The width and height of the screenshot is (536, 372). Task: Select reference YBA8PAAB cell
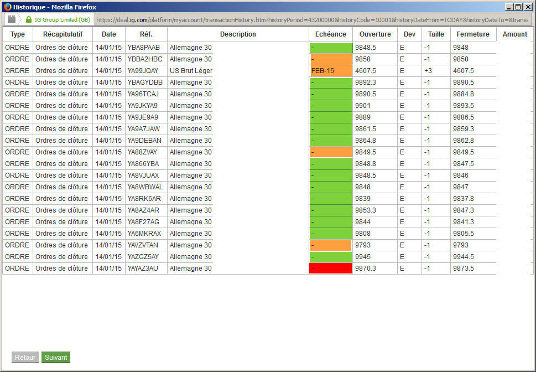coord(146,48)
